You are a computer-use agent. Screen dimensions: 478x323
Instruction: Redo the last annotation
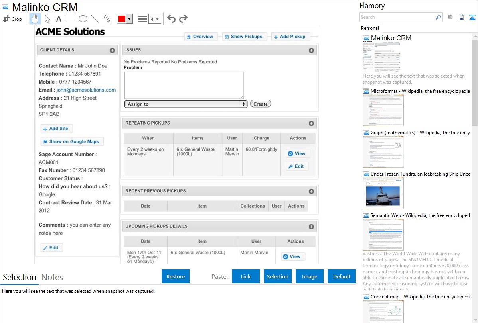point(183,19)
